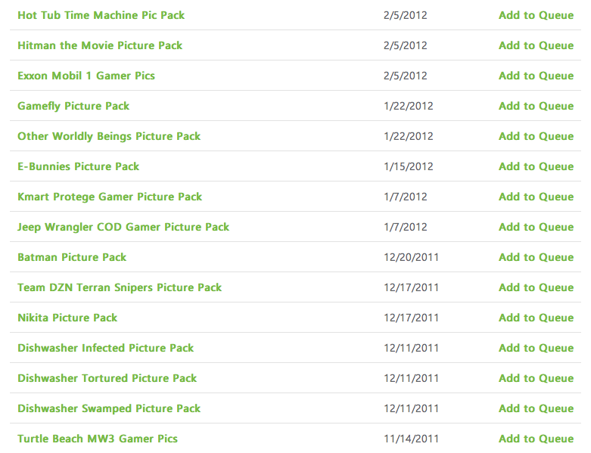The image size is (591, 453).
Task: Open Dishwasher Tortured Picture Pack
Action: [x=107, y=378]
